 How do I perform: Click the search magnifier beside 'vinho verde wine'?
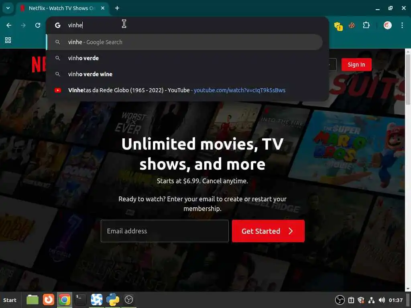(x=58, y=74)
